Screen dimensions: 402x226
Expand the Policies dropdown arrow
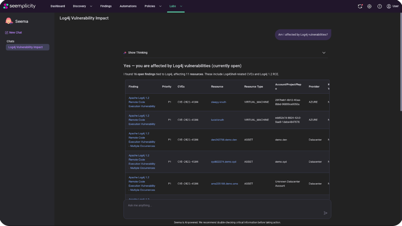click(x=160, y=6)
